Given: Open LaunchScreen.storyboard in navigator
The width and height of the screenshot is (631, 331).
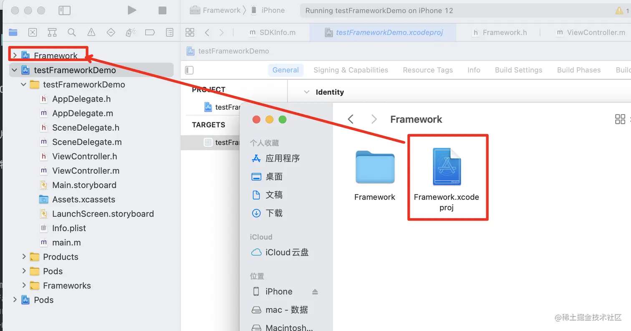Looking at the screenshot, I should (103, 214).
